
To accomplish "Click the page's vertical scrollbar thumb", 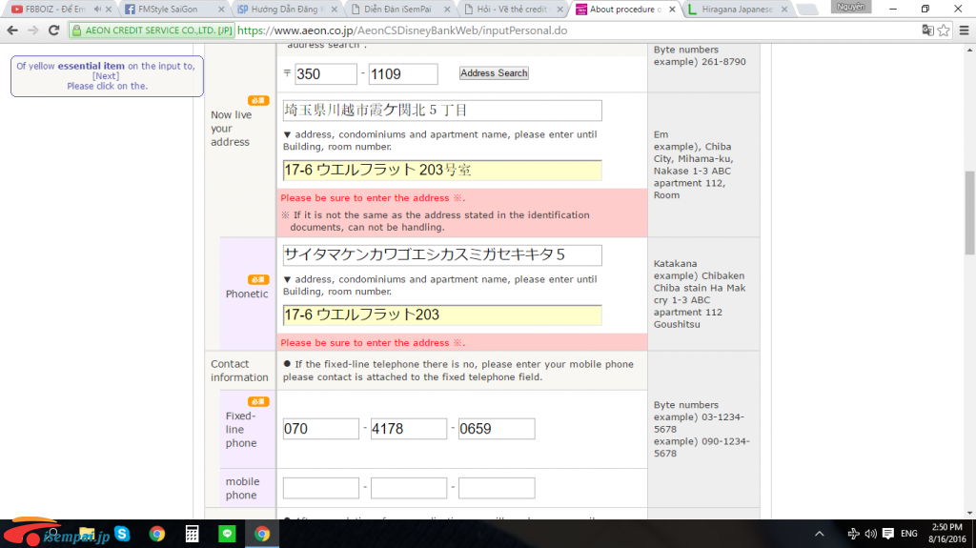I will coord(969,213).
